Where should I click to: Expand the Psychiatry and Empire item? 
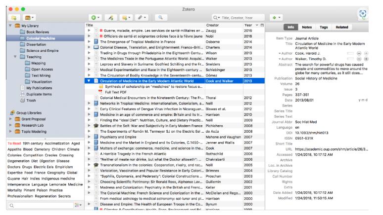tap(89, 137)
